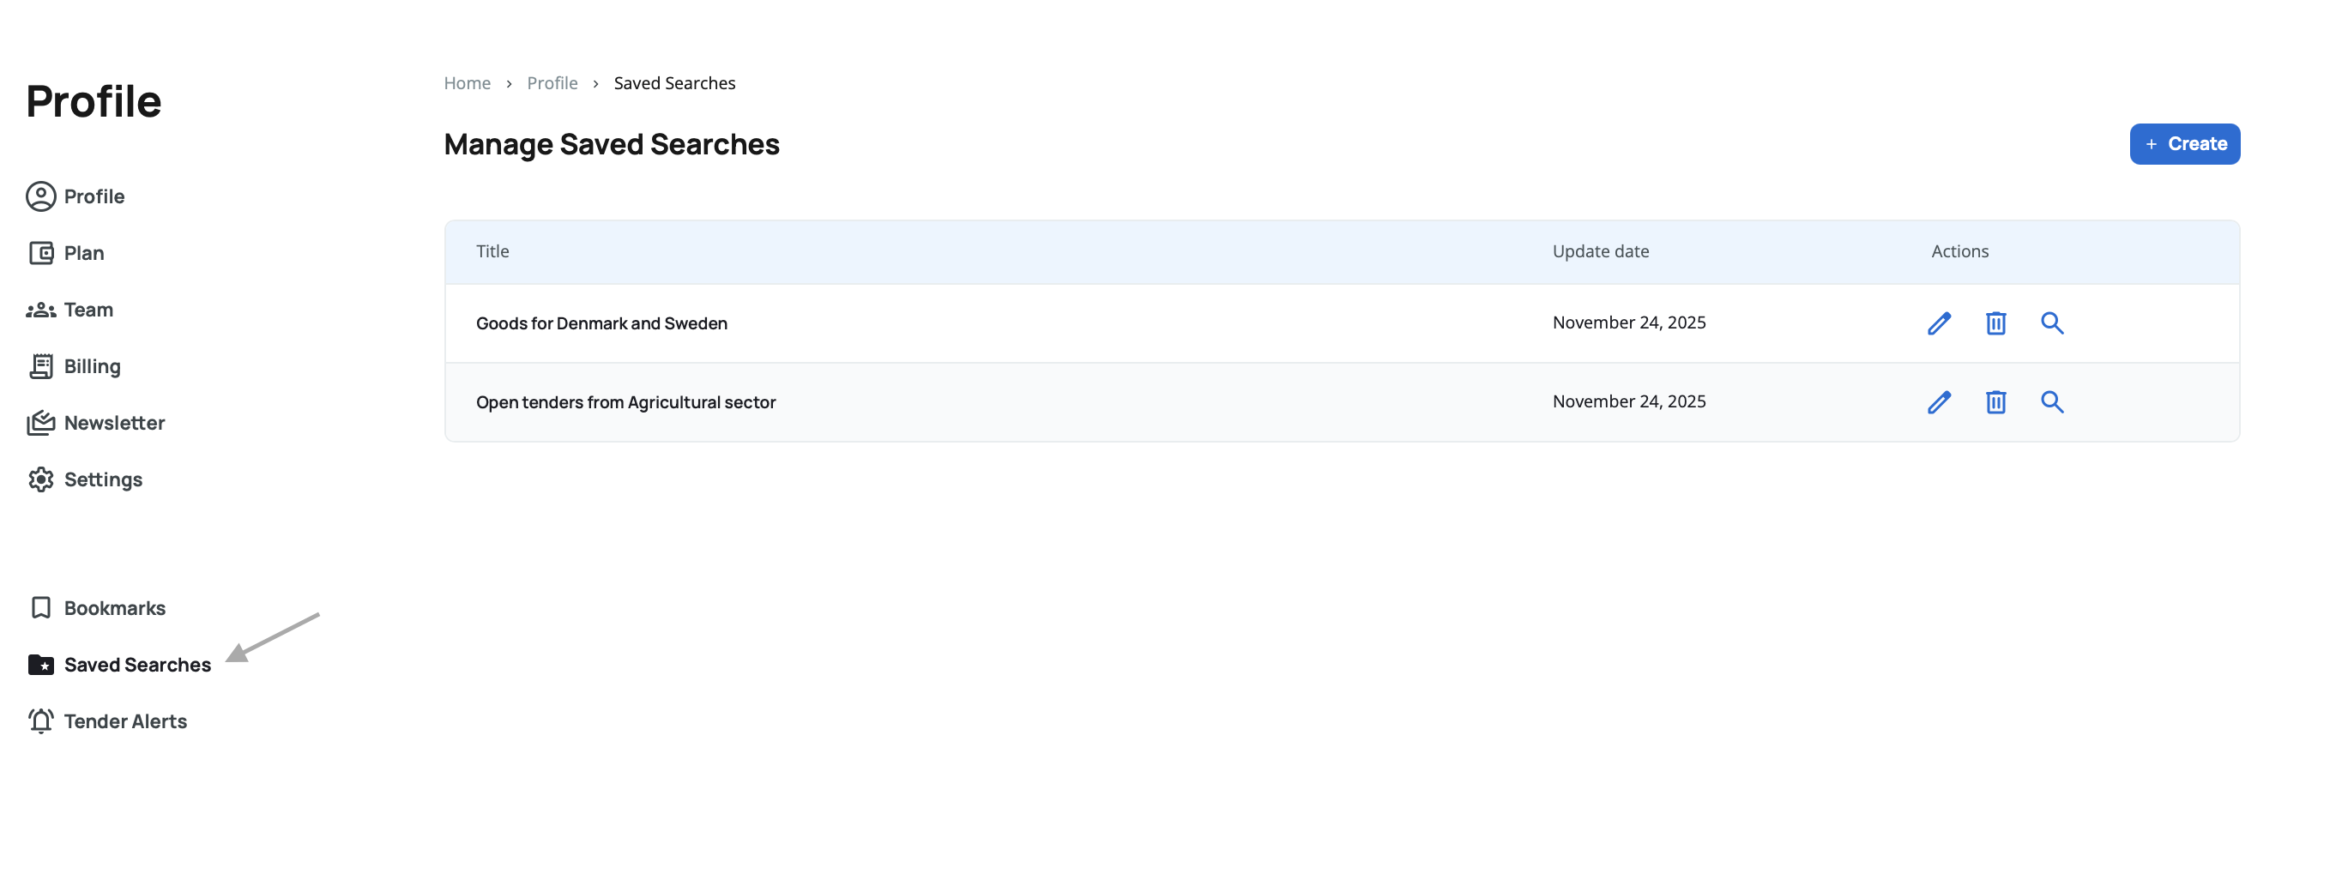Edit the Goods for Denmark and Sweden search

pos(1938,323)
